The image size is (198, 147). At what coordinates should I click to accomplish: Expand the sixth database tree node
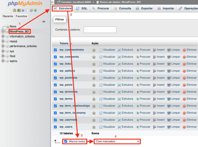point(3,56)
